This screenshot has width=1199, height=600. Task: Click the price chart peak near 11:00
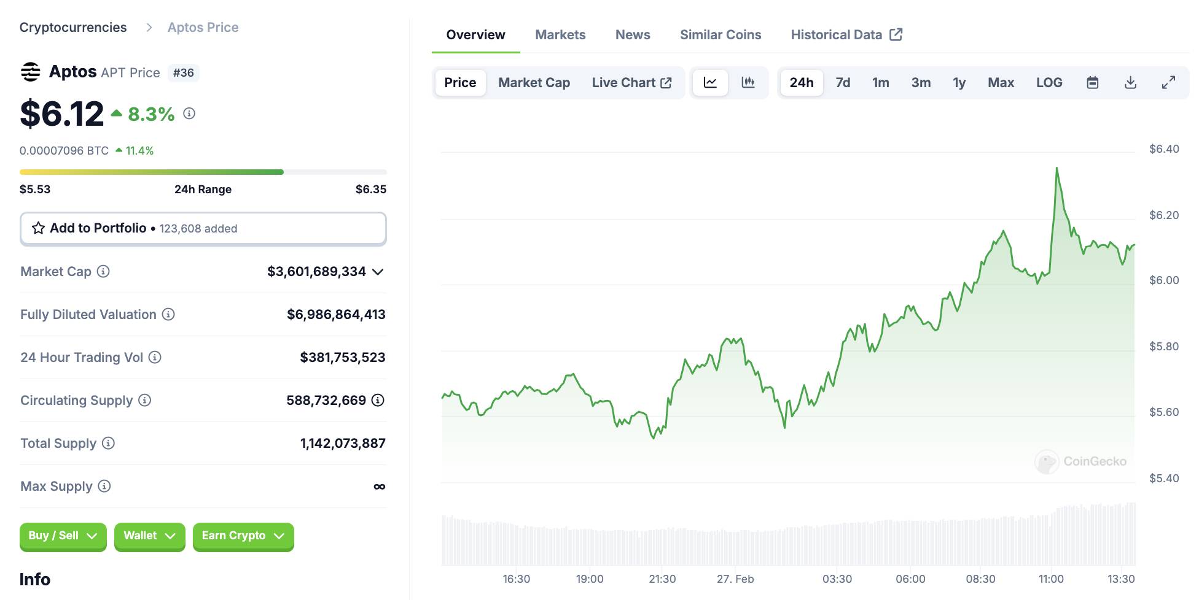pos(1056,168)
